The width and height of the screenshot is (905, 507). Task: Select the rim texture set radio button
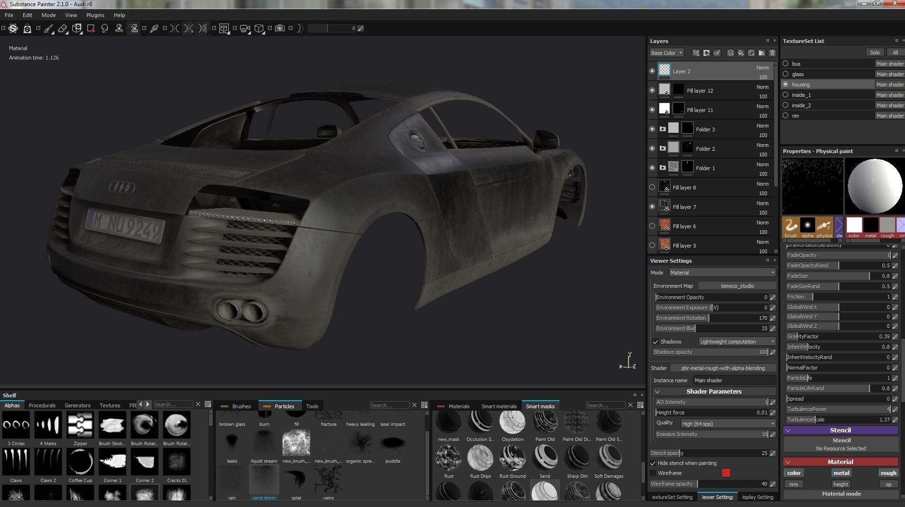pyautogui.click(x=785, y=115)
